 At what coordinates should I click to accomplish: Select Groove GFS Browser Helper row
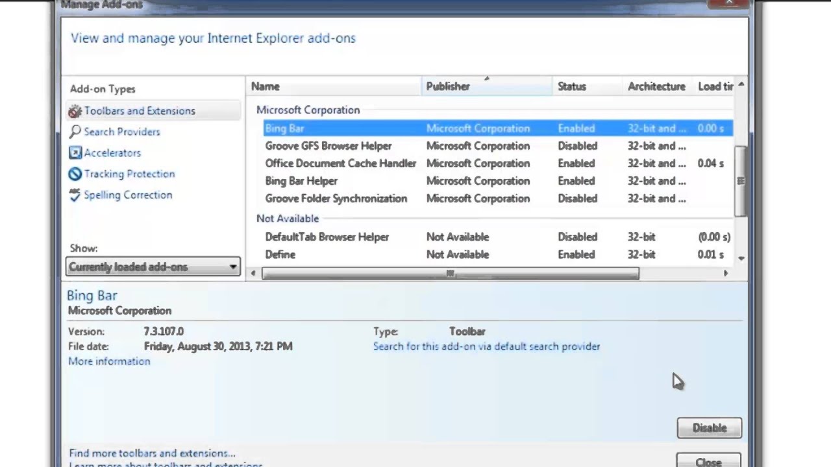[498, 146]
